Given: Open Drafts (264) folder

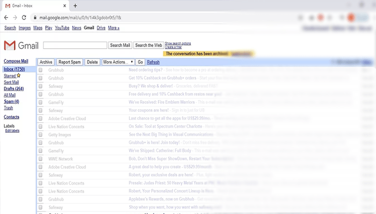Looking at the screenshot, I should click(x=14, y=89).
